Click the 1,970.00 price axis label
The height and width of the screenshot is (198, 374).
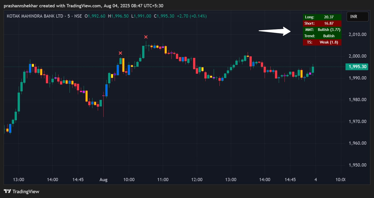click(357, 122)
